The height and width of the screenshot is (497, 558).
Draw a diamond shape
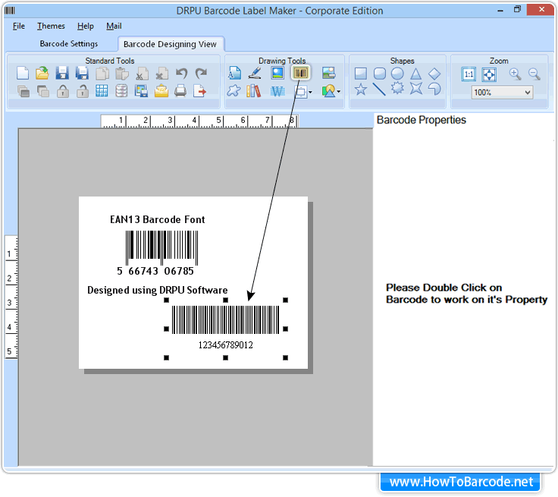(x=434, y=74)
